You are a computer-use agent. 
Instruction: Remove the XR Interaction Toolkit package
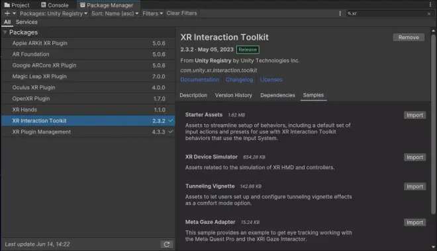[409, 37]
